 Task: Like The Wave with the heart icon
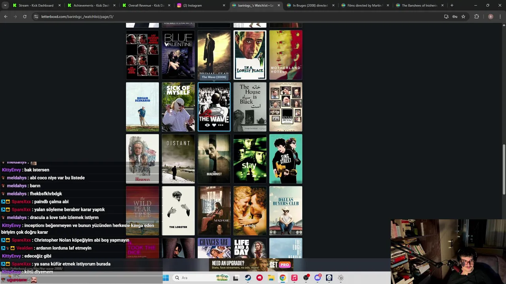214,125
